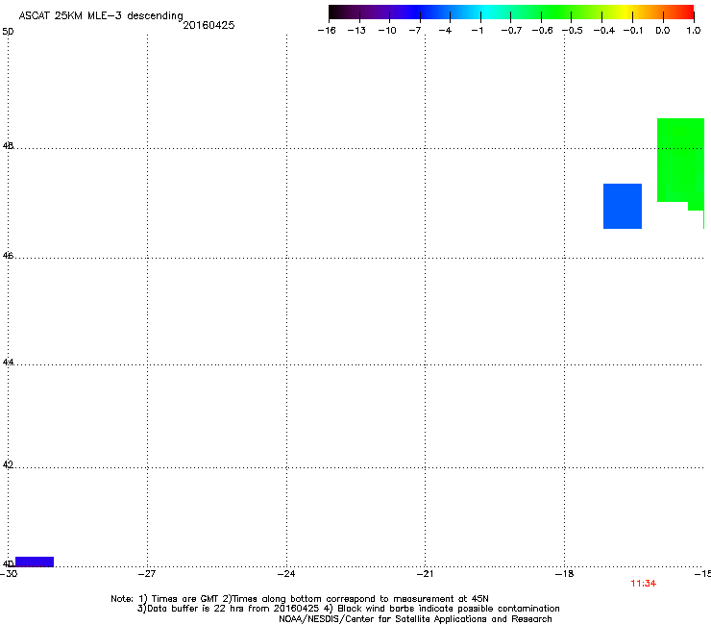Click the color bar label -0.4
Screen dimensions: 711x625
tap(604, 31)
